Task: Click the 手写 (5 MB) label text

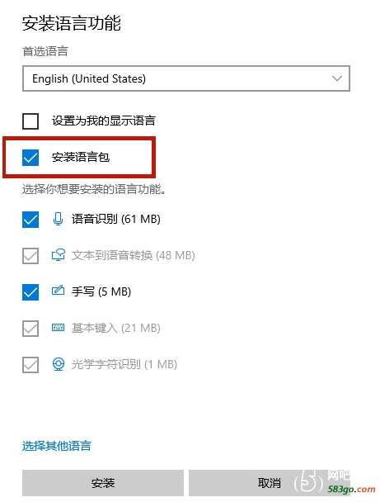Action: coord(101,291)
